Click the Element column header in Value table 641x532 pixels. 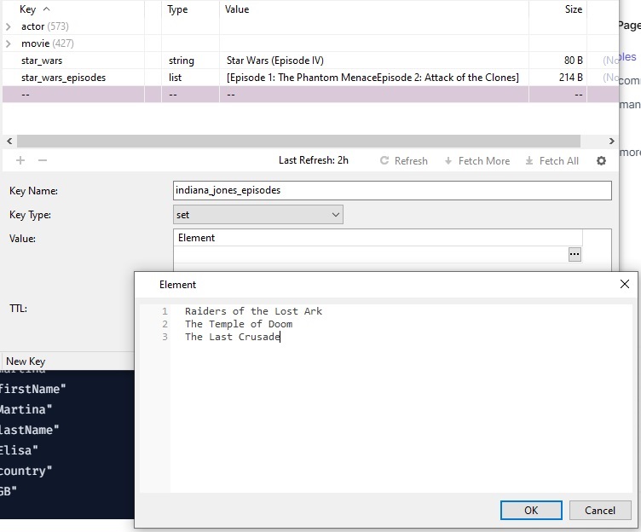378,238
